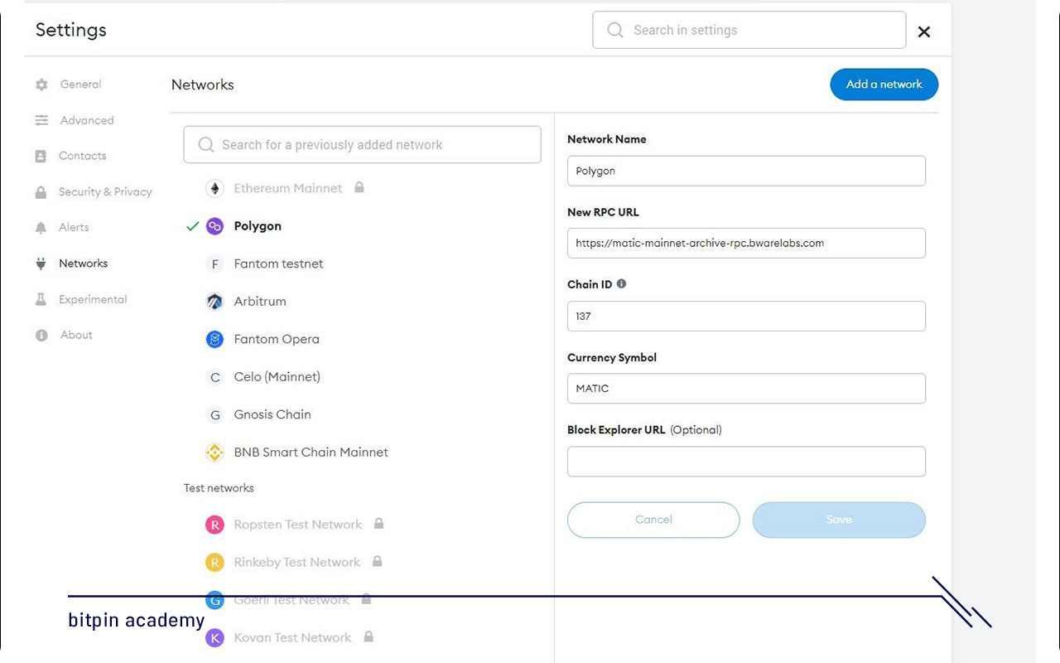Click the Ethereum Mainnet logo icon
This screenshot has width=1060, height=663.
pos(214,189)
